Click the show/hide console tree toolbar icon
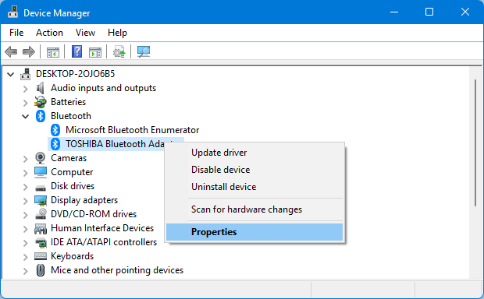Image resolution: width=484 pixels, height=299 pixels. 53,51
